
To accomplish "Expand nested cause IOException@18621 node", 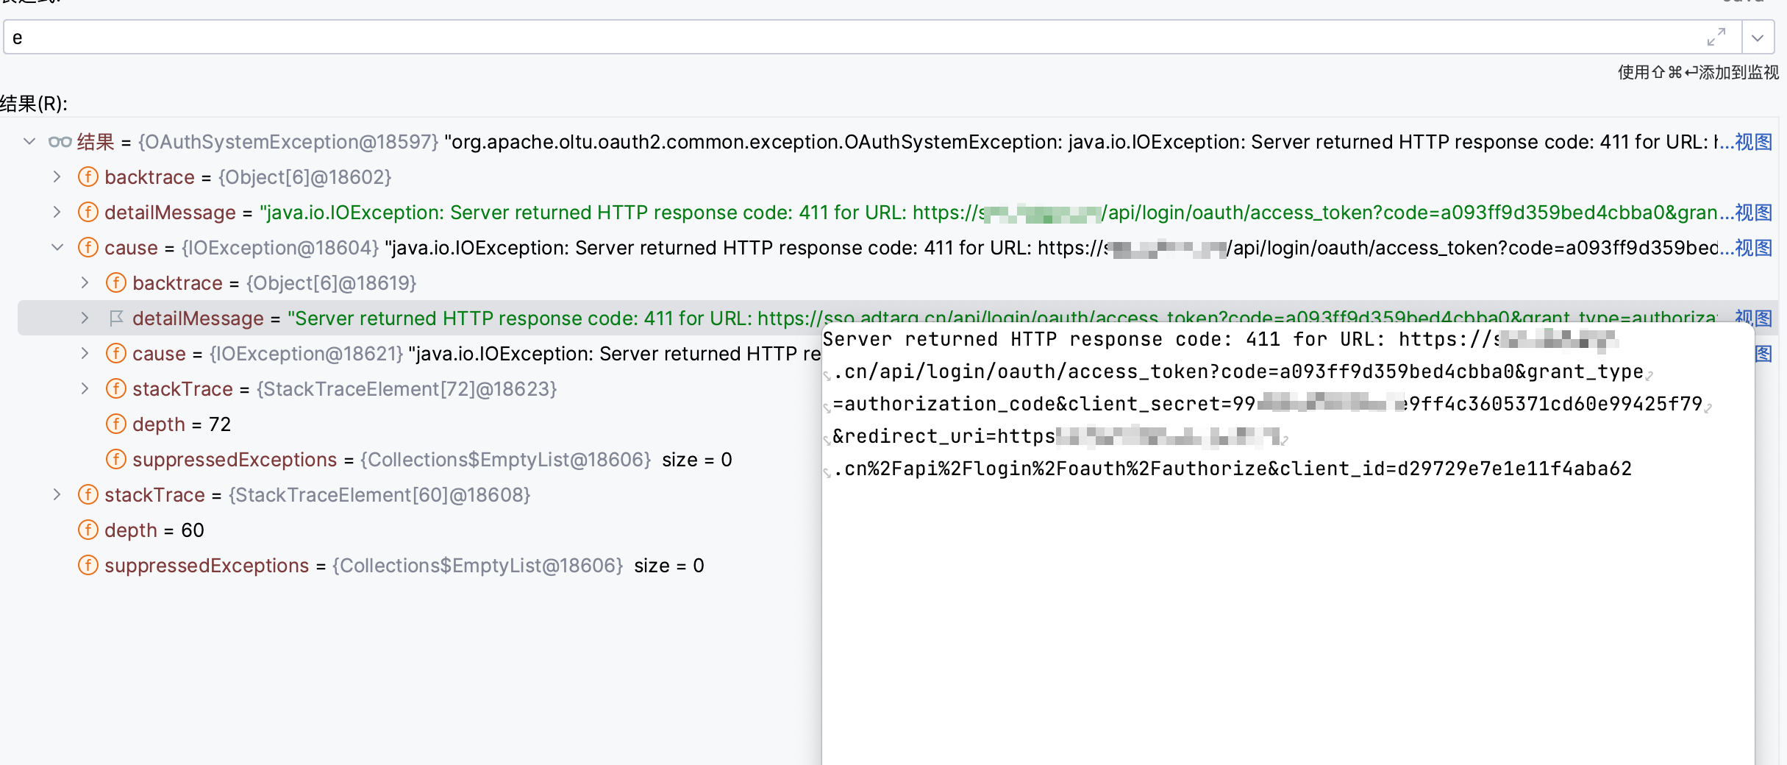I will pos(84,353).
